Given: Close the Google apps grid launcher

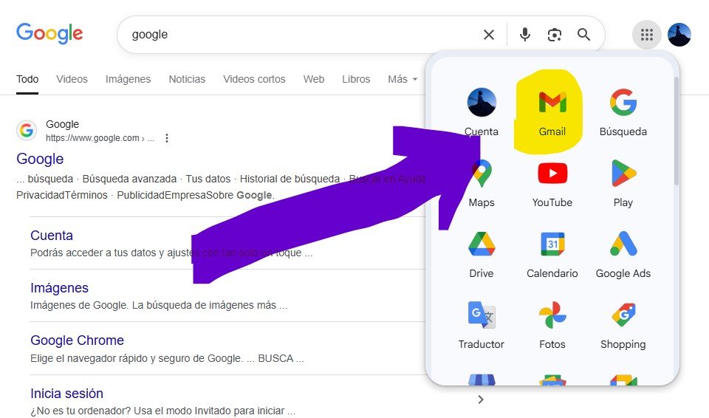Looking at the screenshot, I should 647,35.
